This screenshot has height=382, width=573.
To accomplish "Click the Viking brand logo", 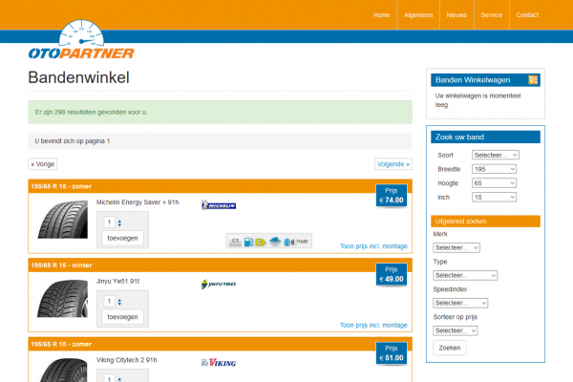I will coord(219,363).
